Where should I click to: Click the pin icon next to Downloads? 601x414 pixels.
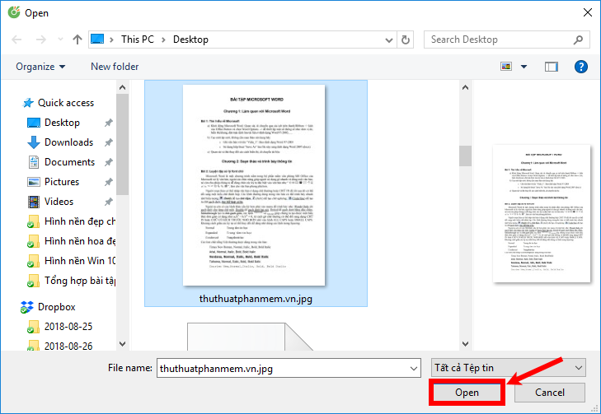point(109,142)
